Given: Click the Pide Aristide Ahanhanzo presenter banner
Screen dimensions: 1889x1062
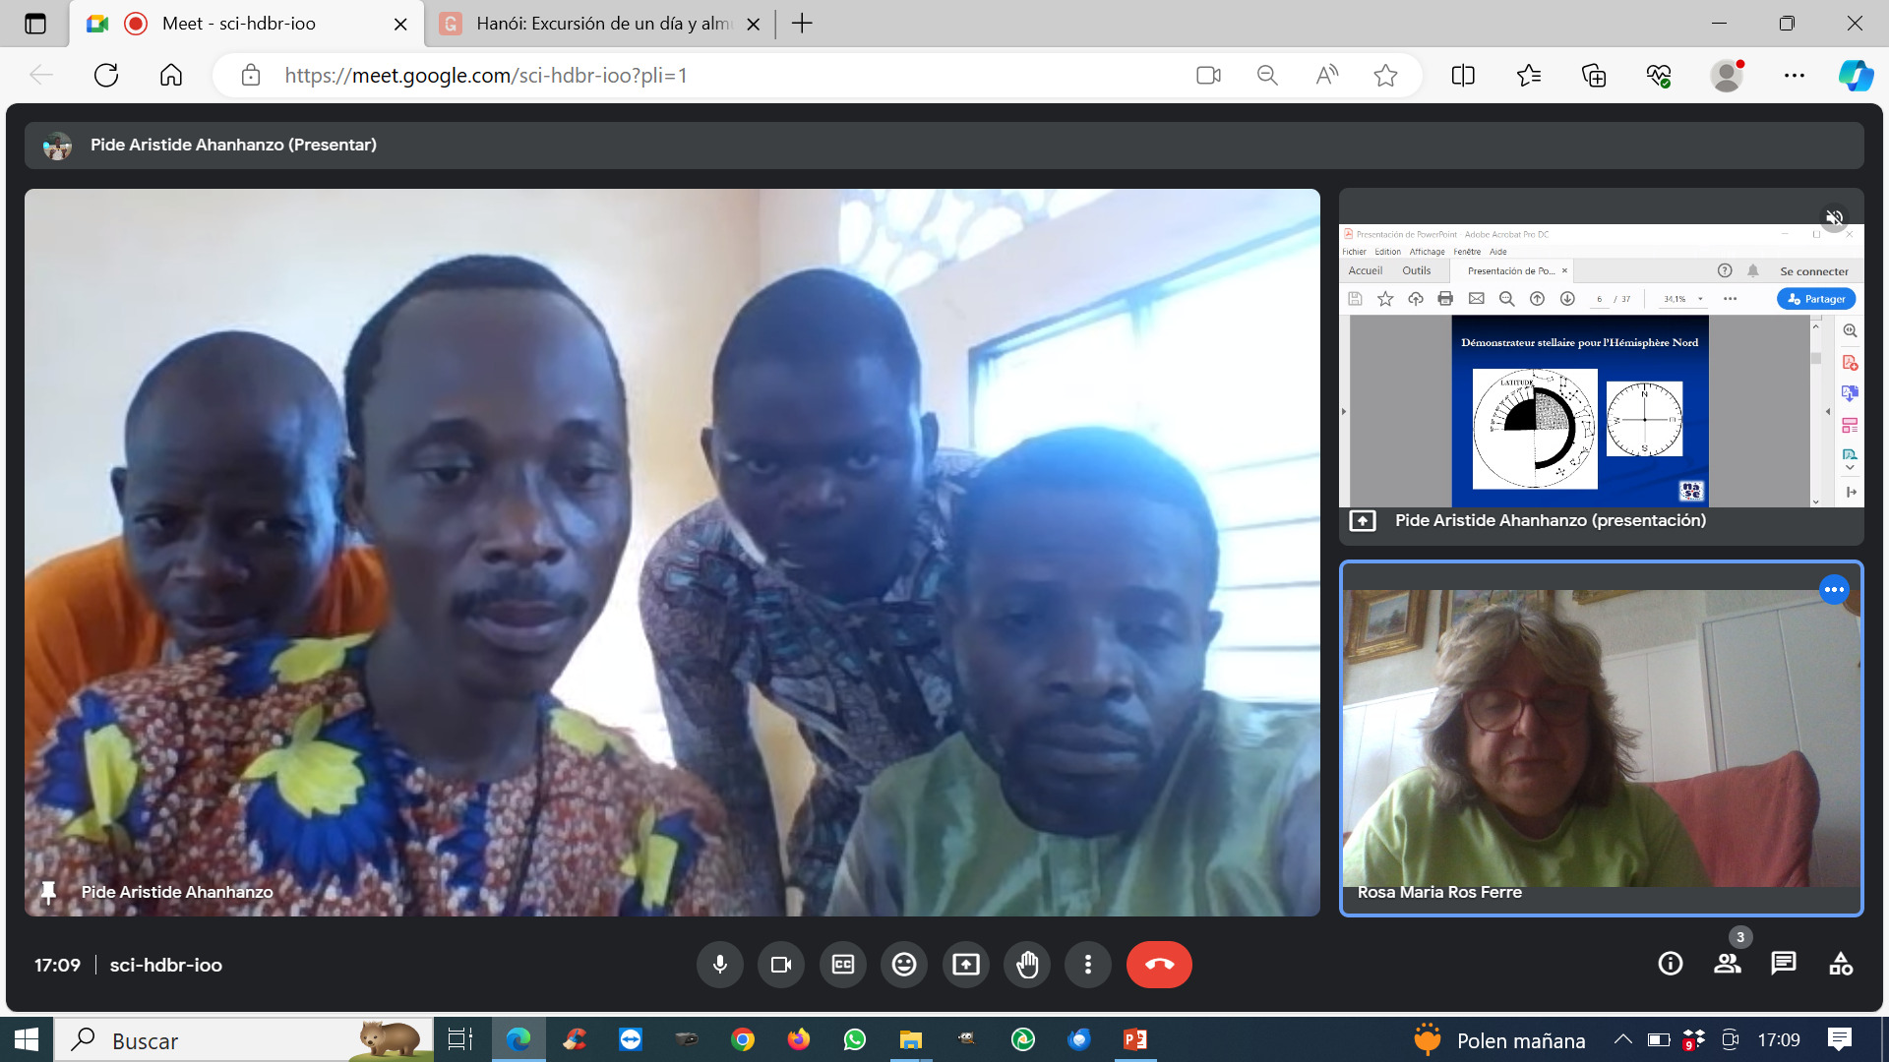Looking at the screenshot, I should 944,146.
